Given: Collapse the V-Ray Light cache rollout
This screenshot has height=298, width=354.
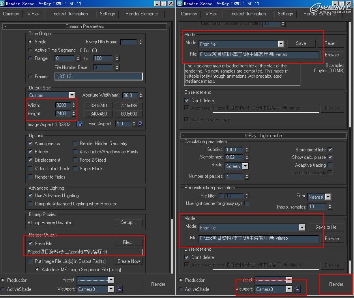Looking at the screenshot, I should coord(183,136).
